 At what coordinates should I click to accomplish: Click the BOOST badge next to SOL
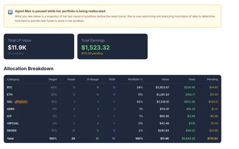pos(21,102)
